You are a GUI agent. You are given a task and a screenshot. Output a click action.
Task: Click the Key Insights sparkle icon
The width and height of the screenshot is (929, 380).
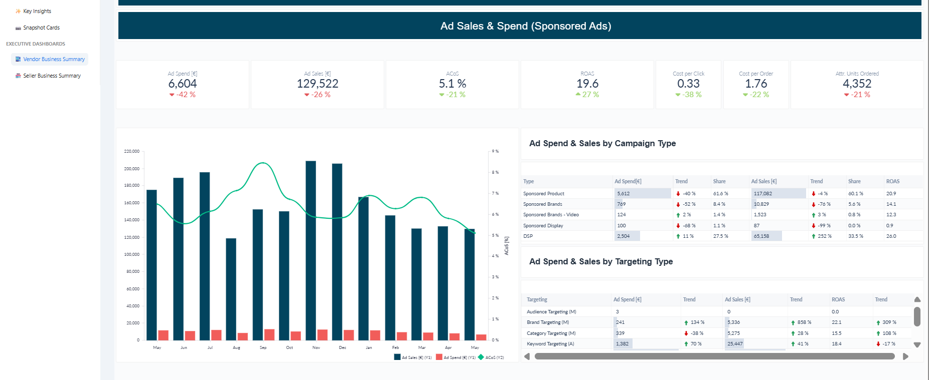pyautogui.click(x=18, y=11)
